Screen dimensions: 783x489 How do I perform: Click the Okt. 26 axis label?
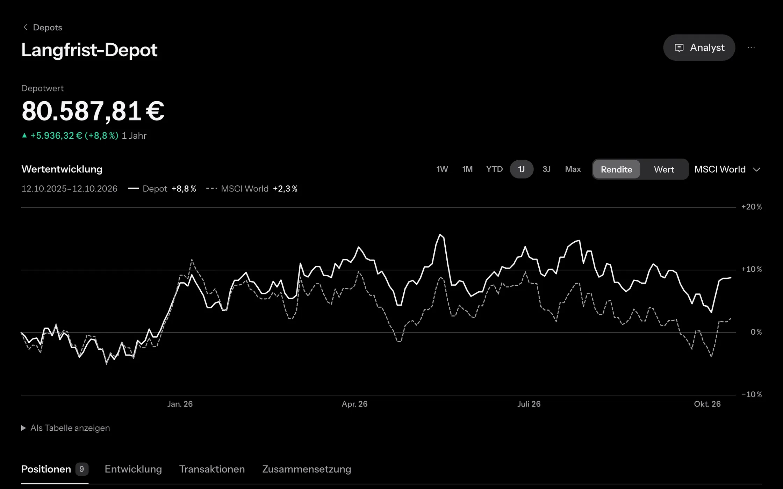pyautogui.click(x=707, y=404)
